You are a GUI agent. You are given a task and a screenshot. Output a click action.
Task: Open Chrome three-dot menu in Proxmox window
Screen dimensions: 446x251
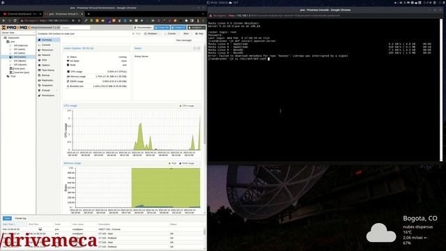click(x=203, y=20)
